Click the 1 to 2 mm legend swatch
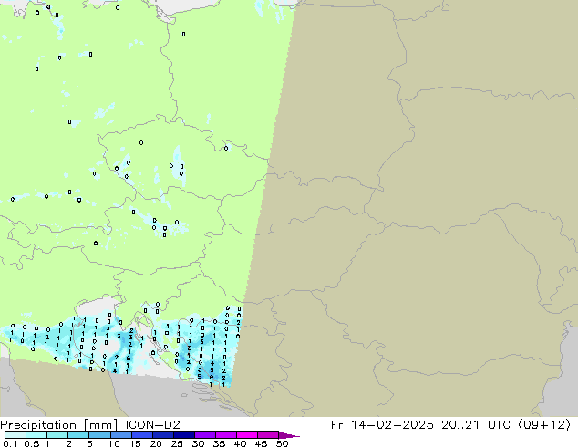578x447 pixels. (57, 435)
